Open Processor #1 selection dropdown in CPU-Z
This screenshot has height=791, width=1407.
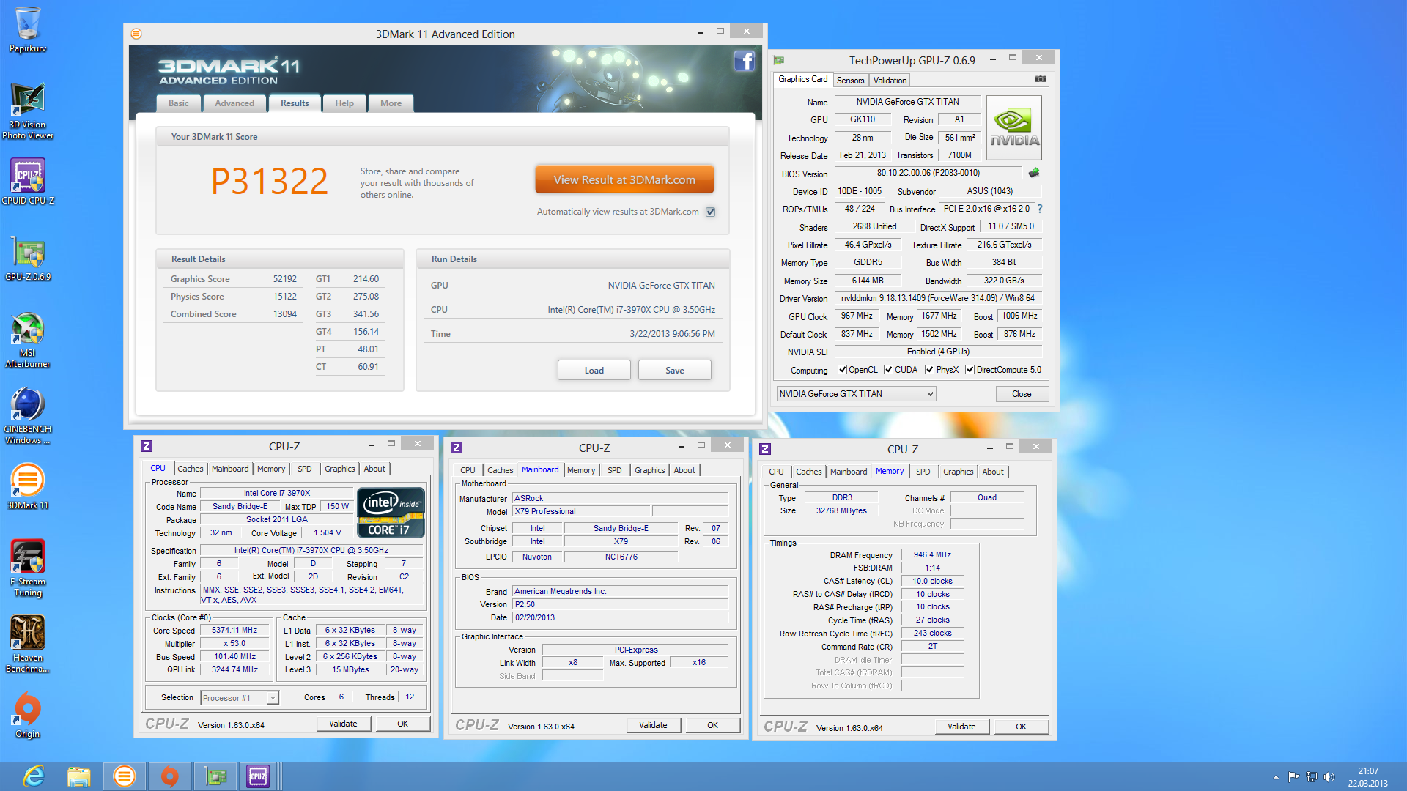click(x=240, y=698)
